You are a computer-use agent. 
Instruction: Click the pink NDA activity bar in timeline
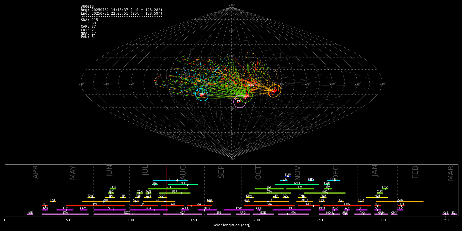click(x=182, y=214)
